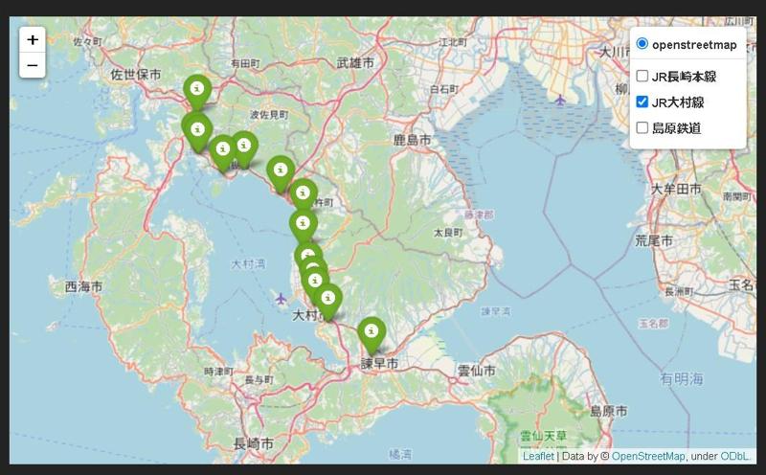Click the 鹿島市 label on the map

pos(413,140)
